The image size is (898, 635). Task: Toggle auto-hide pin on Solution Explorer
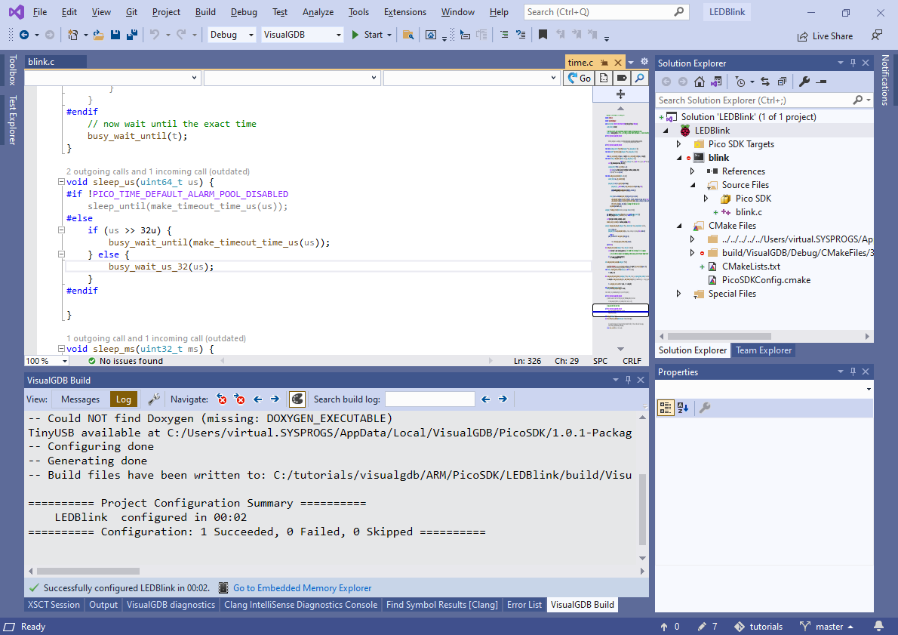pos(853,63)
